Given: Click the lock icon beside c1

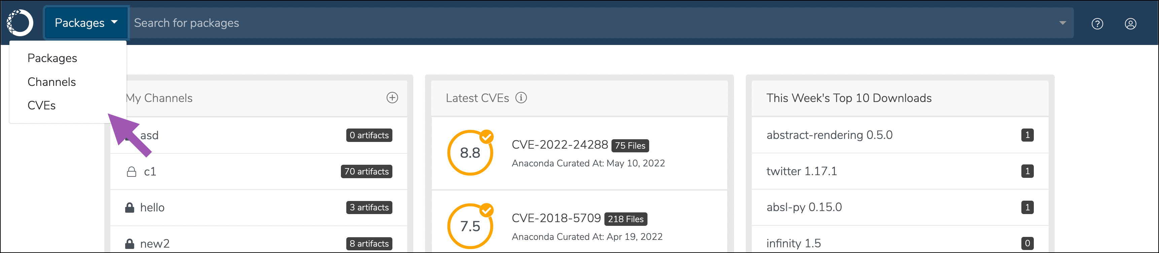Looking at the screenshot, I should [x=131, y=172].
